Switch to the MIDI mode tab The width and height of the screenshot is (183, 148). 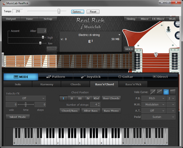click(21, 77)
